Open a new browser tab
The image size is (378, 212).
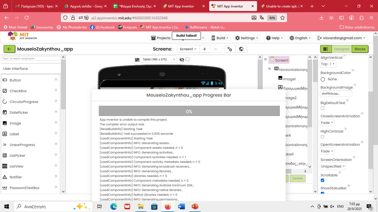pos(312,6)
